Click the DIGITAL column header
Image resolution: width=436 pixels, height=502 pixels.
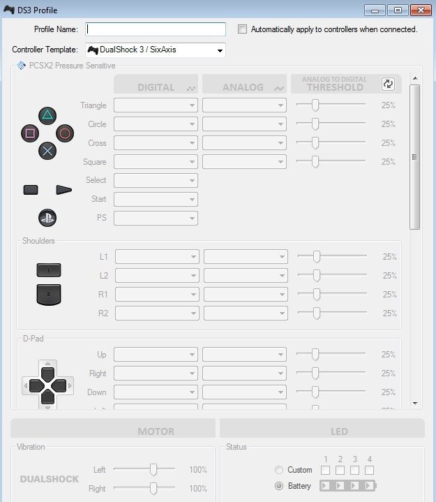(156, 84)
